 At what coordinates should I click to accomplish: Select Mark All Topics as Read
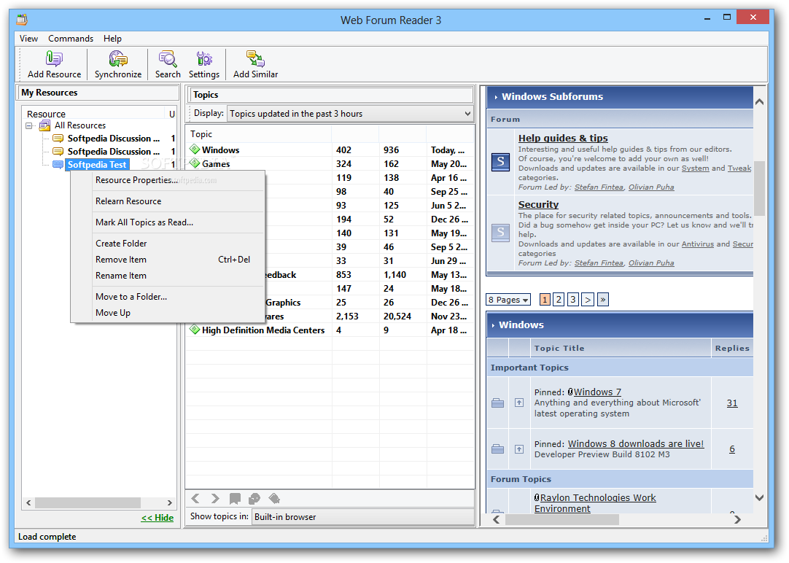click(x=168, y=222)
